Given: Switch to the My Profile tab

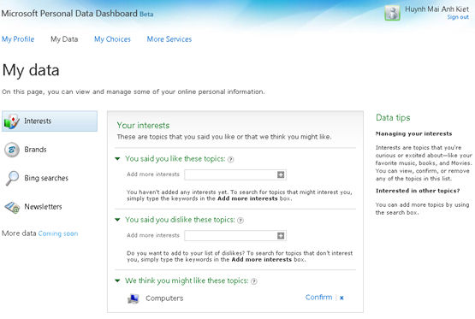Looking at the screenshot, I should click(x=18, y=39).
